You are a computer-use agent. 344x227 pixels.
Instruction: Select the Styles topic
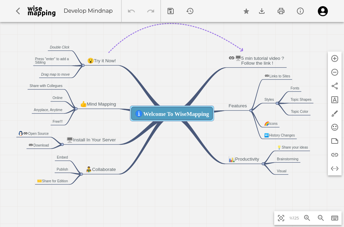pyautogui.click(x=269, y=100)
